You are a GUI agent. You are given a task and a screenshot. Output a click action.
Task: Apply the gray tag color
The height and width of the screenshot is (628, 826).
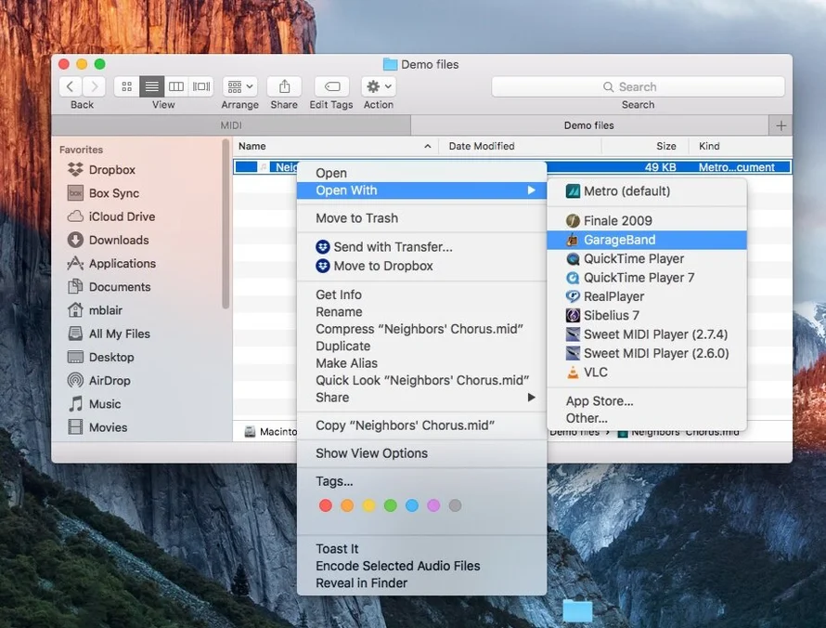[455, 505]
